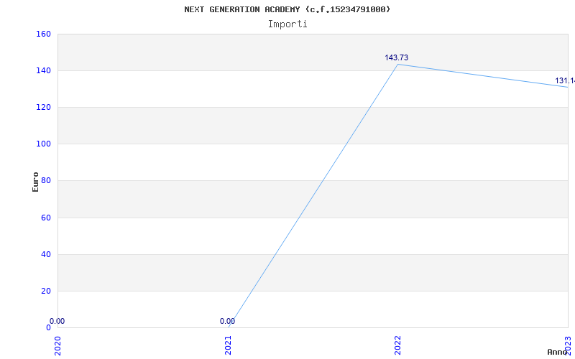The width and height of the screenshot is (575, 359).
Task: Click the 2020 x-axis label
Action: 57,345
